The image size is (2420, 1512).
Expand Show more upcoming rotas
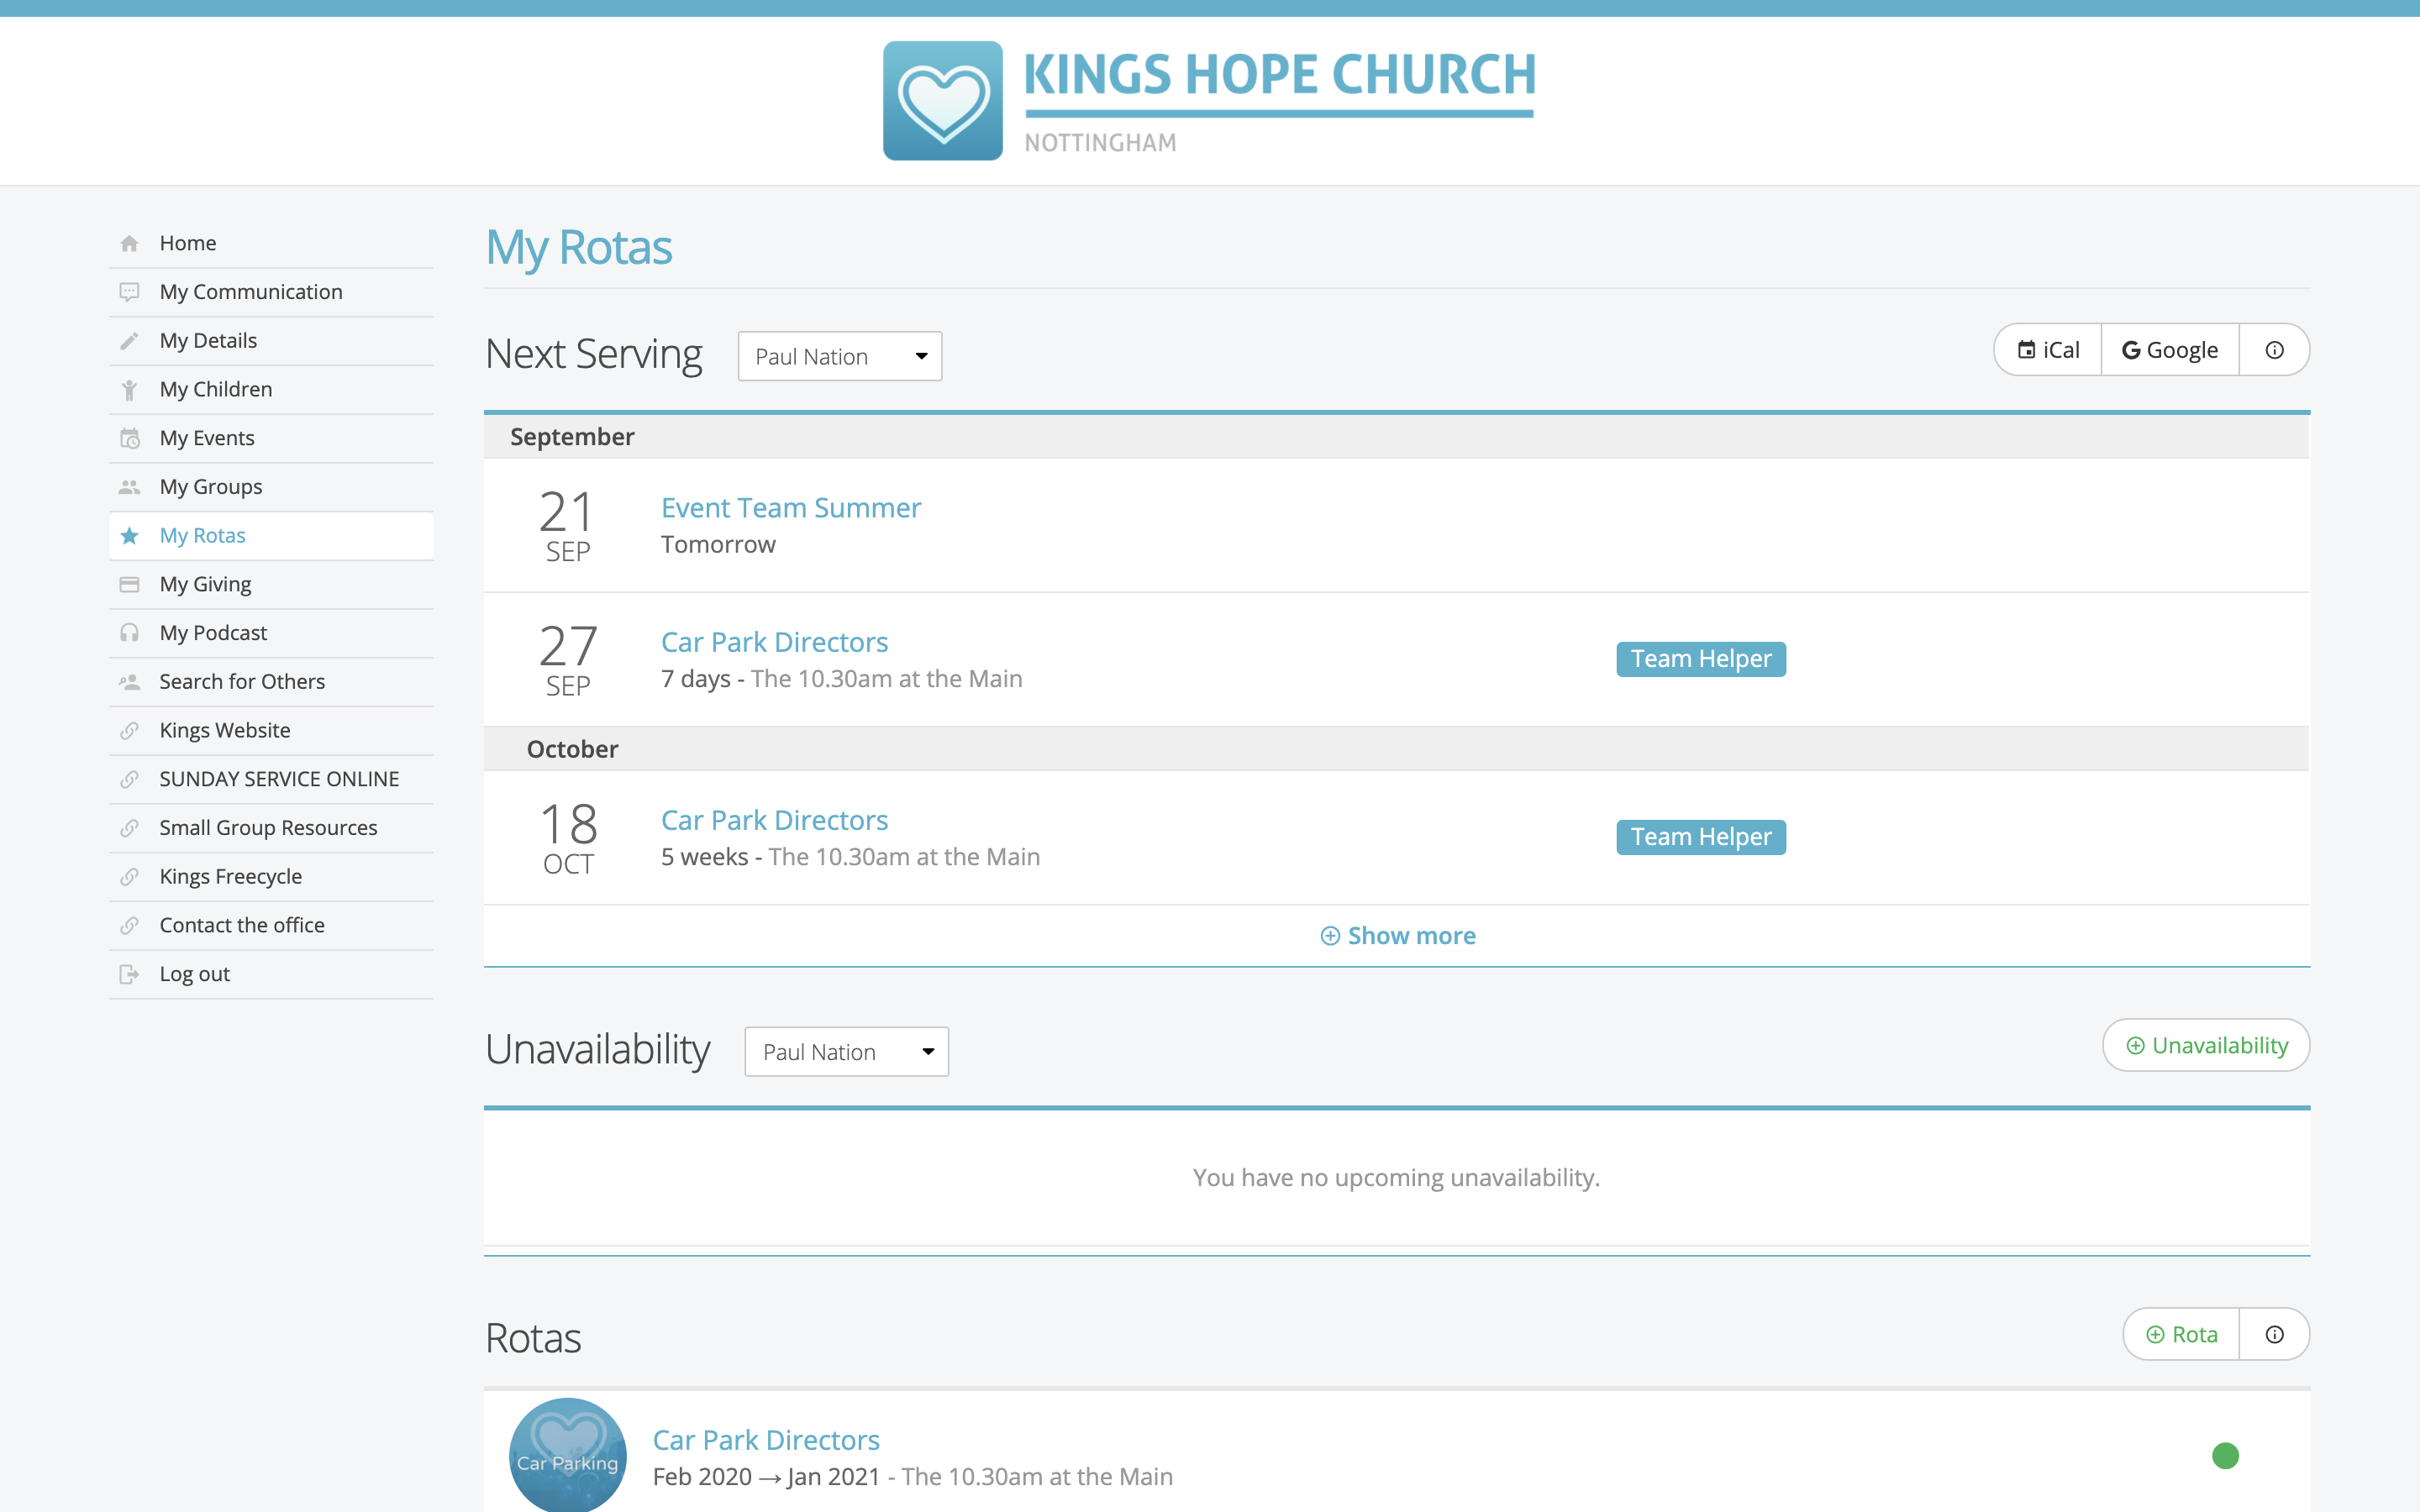tap(1397, 935)
